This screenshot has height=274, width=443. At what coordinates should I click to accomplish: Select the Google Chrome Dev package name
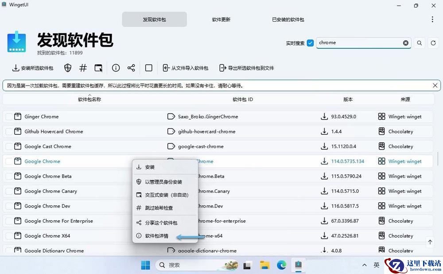point(47,206)
